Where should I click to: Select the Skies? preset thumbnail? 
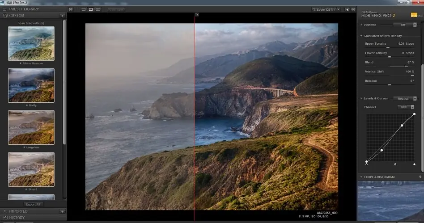point(31,169)
